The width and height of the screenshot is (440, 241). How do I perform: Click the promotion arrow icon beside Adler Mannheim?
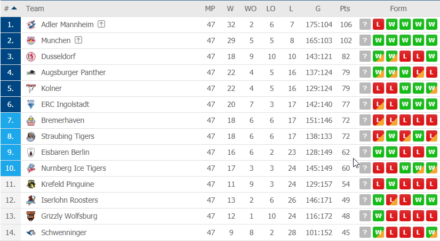coord(101,24)
